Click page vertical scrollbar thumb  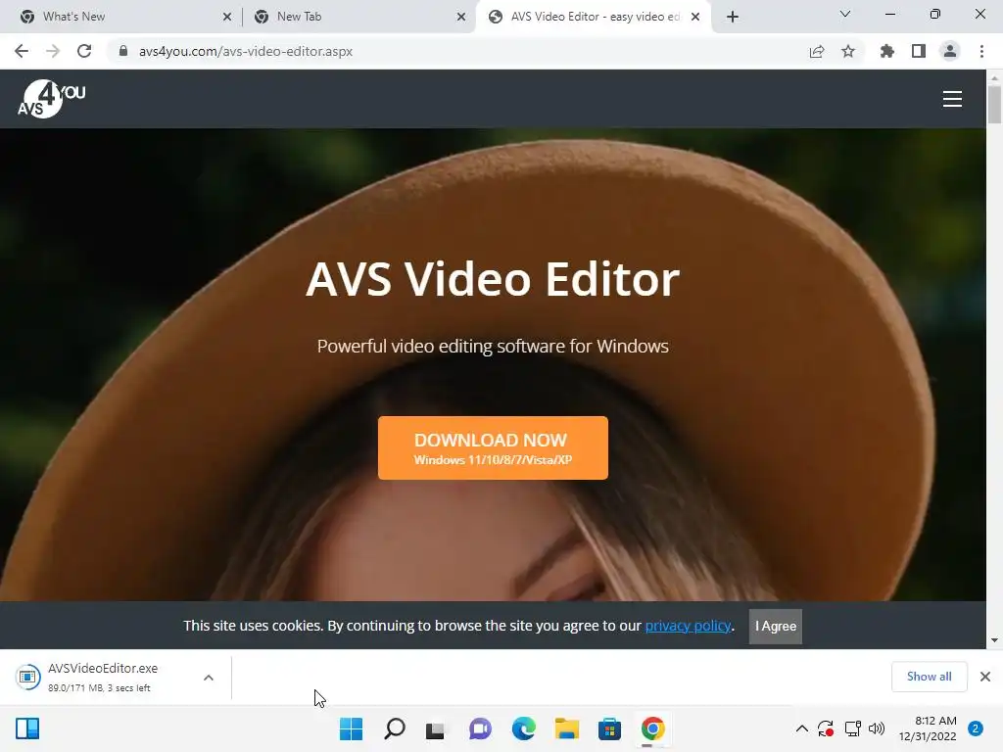[x=994, y=104]
